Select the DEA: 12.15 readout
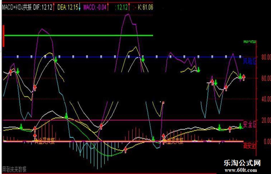This screenshot has height=174, width=271. point(68,7)
